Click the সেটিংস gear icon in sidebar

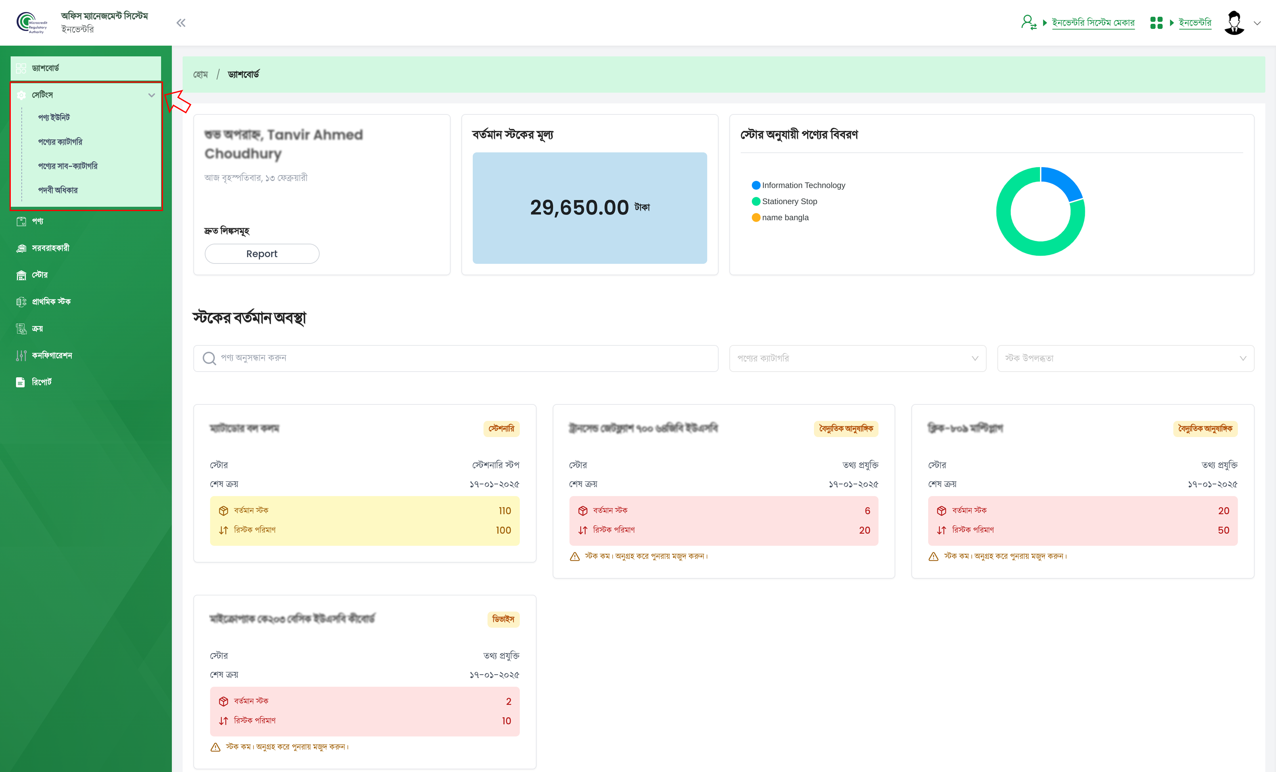21,95
